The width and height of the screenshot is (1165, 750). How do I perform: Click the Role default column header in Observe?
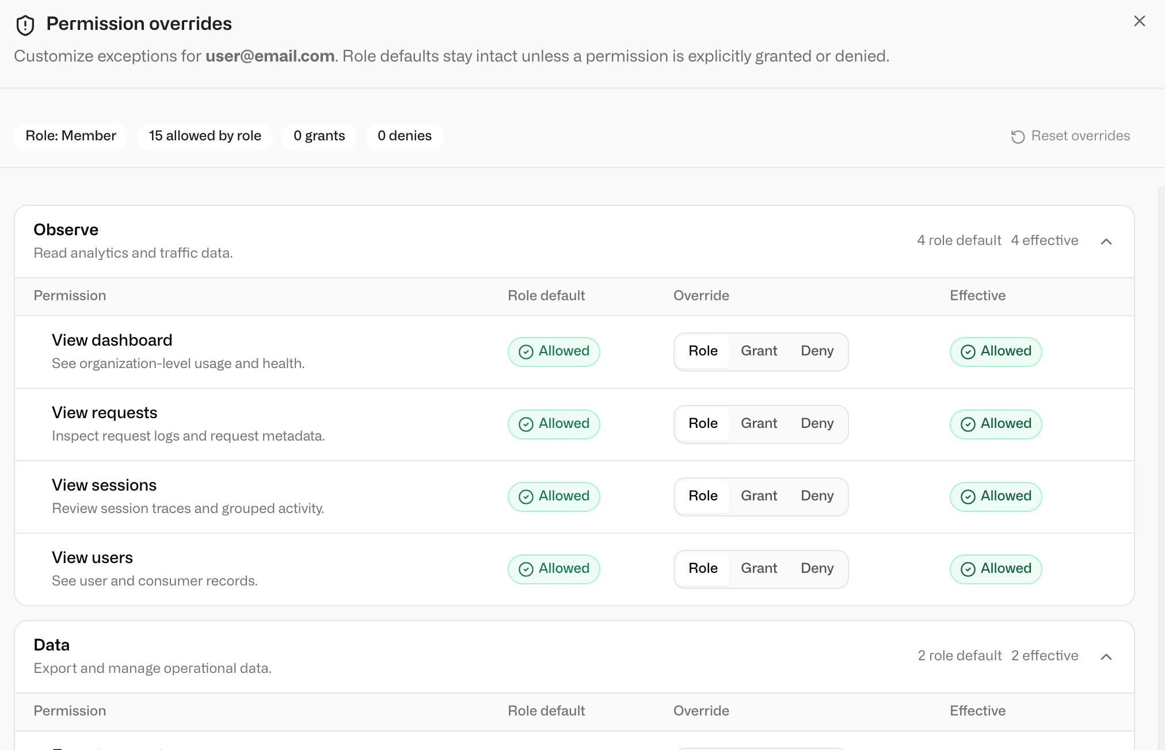pyautogui.click(x=546, y=296)
